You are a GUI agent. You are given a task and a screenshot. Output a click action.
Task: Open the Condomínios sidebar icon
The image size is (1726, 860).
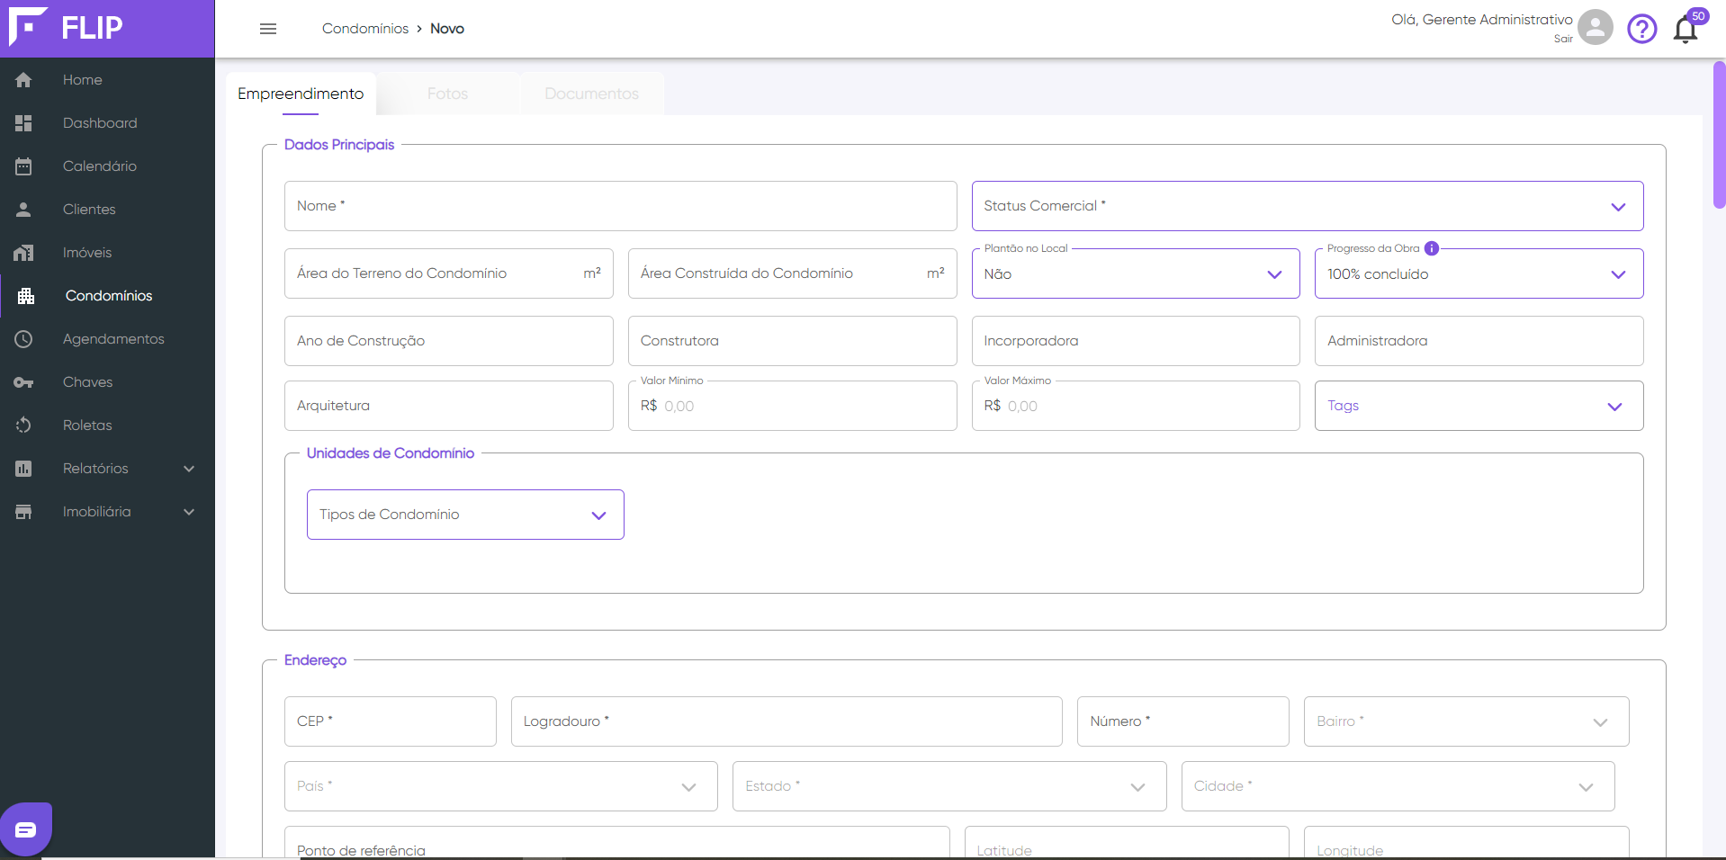tap(26, 296)
